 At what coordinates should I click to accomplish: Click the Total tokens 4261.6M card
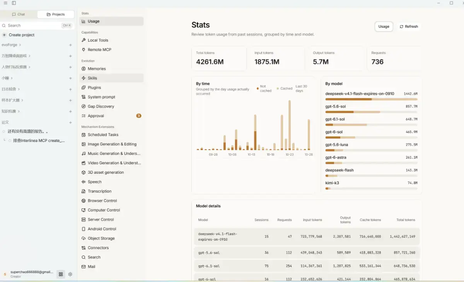click(219, 58)
